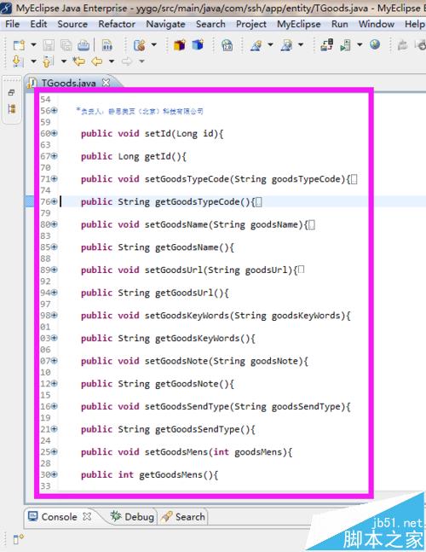Image resolution: width=426 pixels, height=552 pixels.
Task: Close the TGoods.java editor tab
Action: tap(106, 83)
